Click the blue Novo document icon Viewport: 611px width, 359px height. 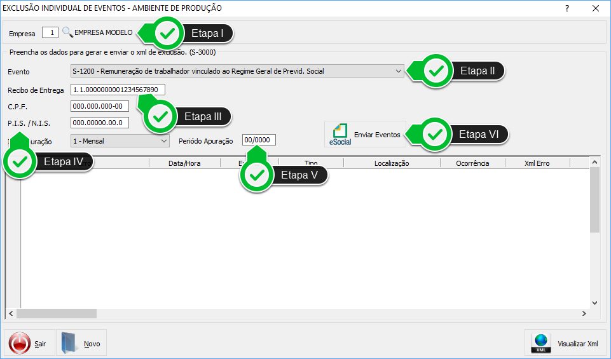(x=70, y=344)
